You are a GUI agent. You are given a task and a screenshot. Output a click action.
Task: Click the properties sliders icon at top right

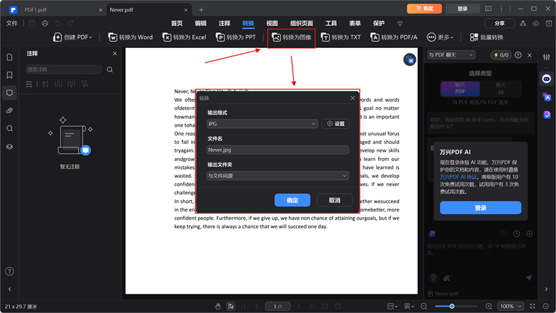[546, 57]
